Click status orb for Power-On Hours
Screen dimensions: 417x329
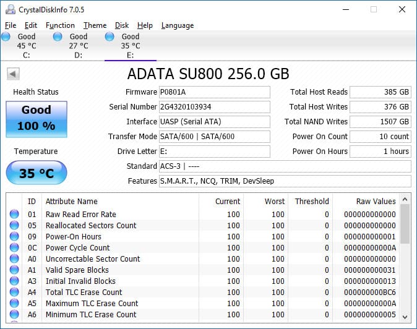tap(14, 236)
